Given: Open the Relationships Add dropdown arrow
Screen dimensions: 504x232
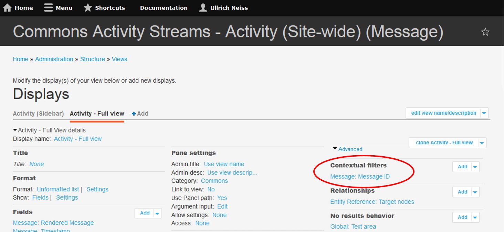Looking at the screenshot, I should [475, 192].
